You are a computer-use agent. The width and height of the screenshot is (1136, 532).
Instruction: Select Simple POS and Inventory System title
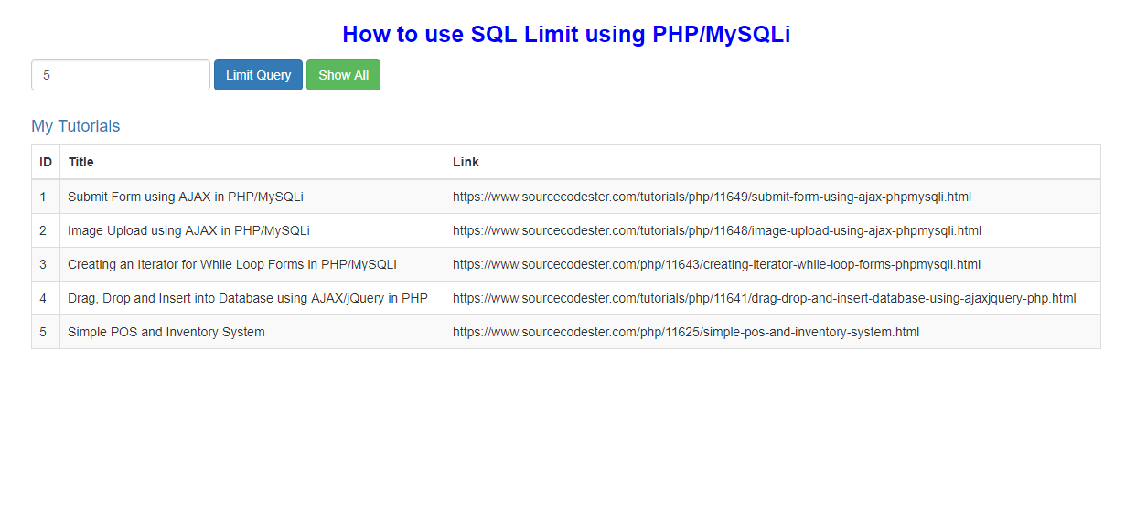[166, 332]
